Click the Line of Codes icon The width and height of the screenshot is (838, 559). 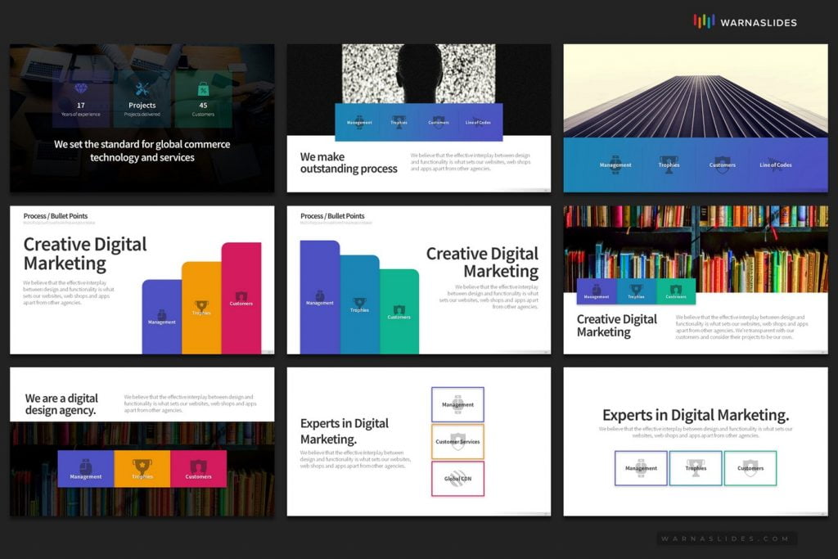[775, 162]
